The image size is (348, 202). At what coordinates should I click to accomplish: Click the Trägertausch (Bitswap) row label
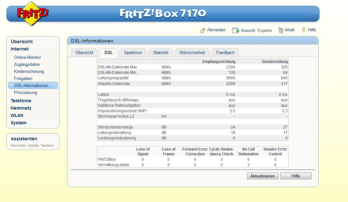(x=118, y=100)
